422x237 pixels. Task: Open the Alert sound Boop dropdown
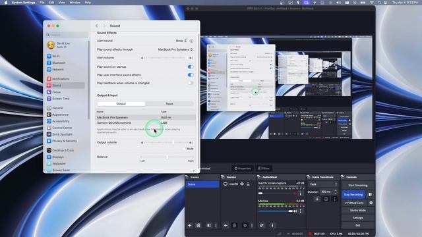tap(181, 41)
